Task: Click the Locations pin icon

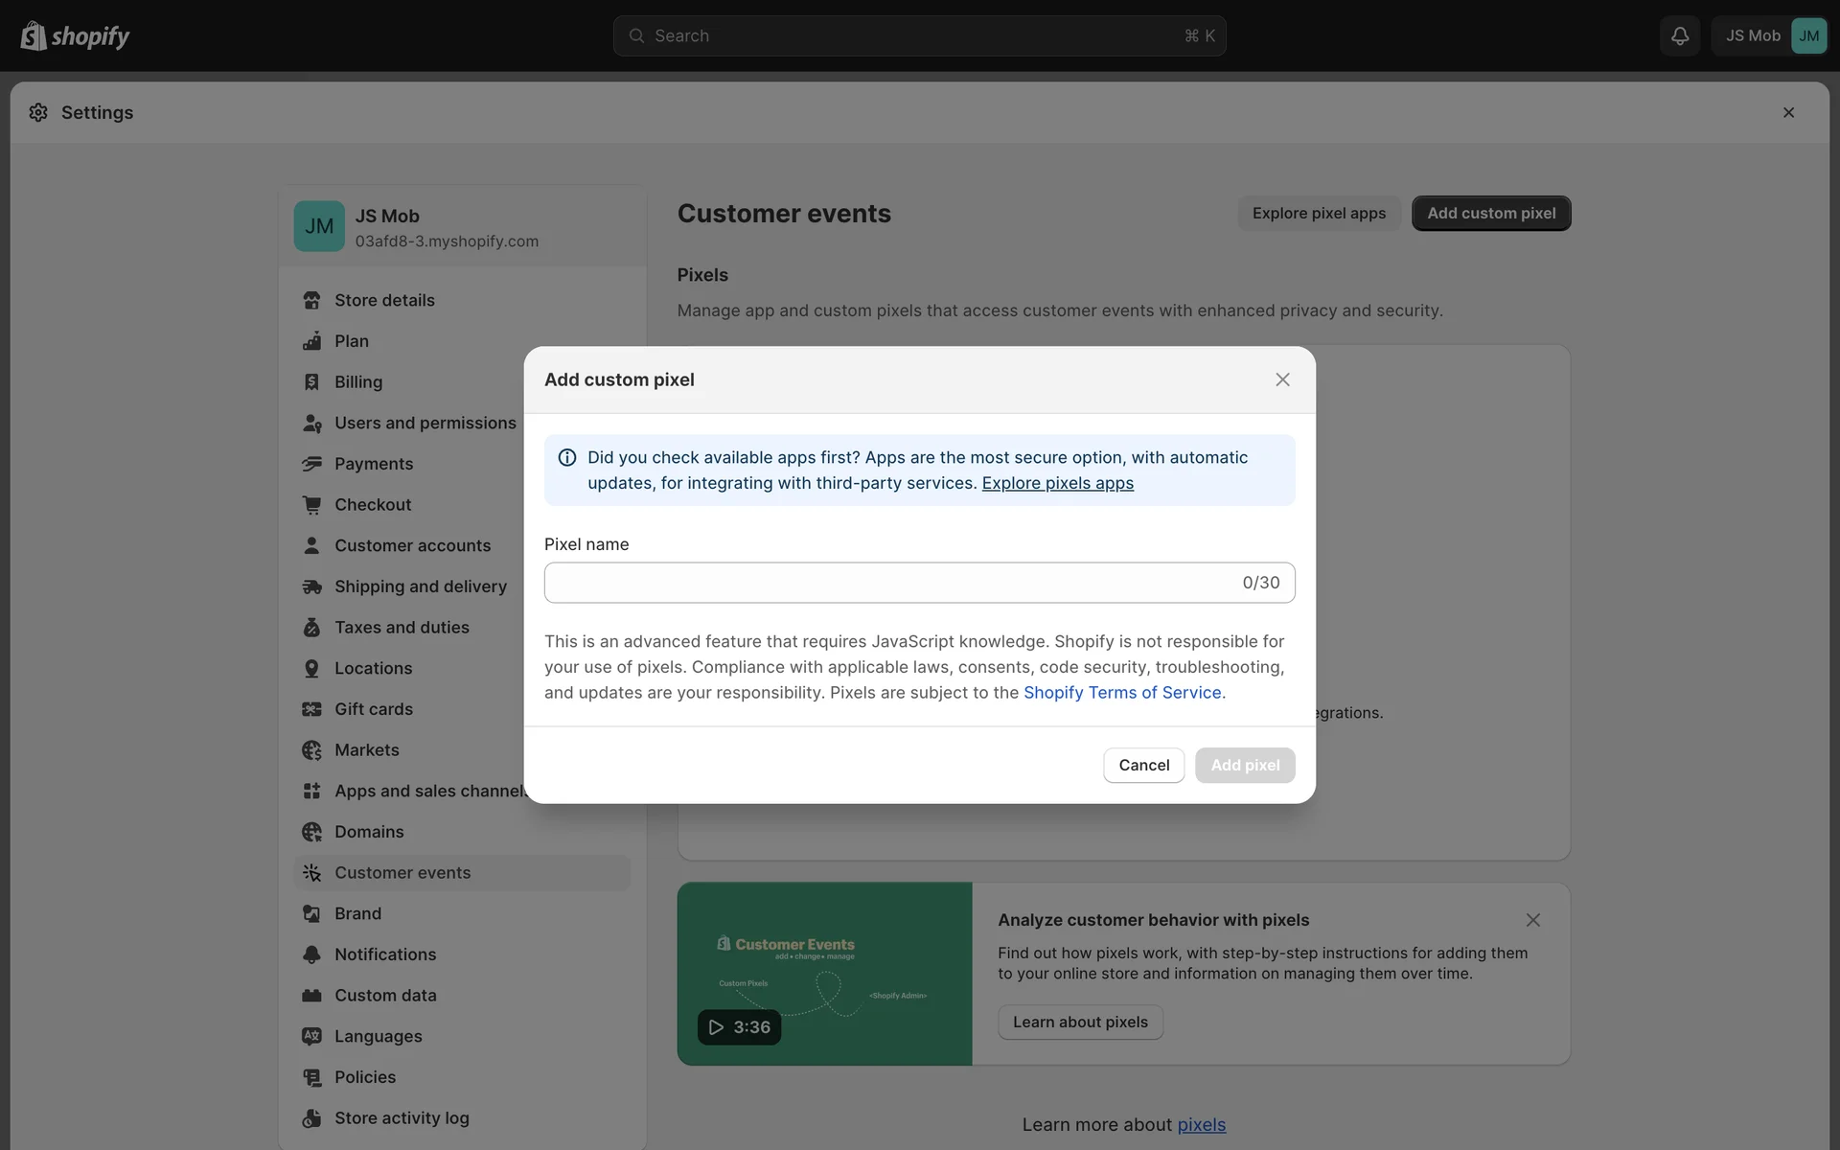Action: click(311, 668)
